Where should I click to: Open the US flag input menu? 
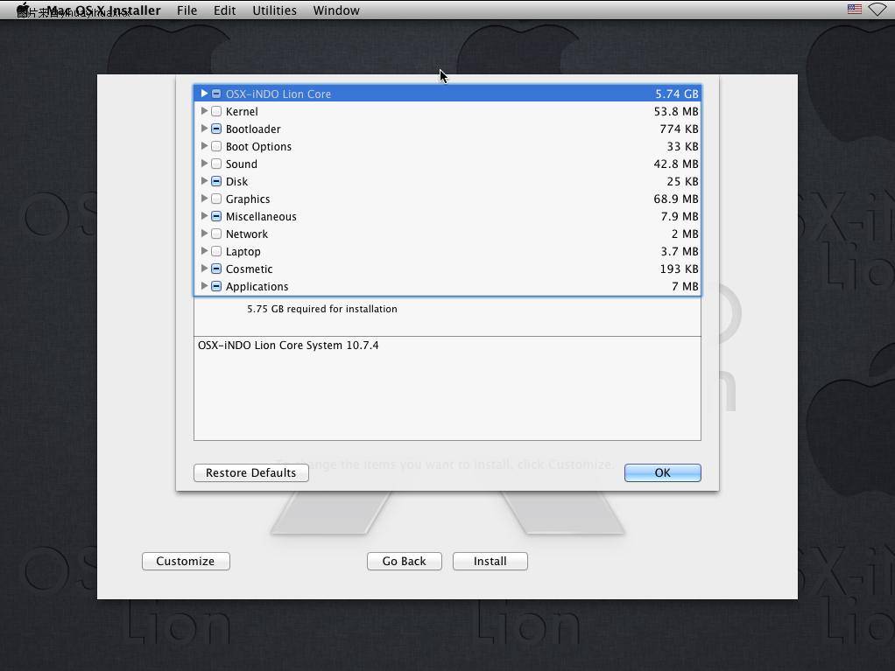(x=854, y=10)
